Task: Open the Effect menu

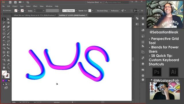Action: pyautogui.click(x=35, y=6)
